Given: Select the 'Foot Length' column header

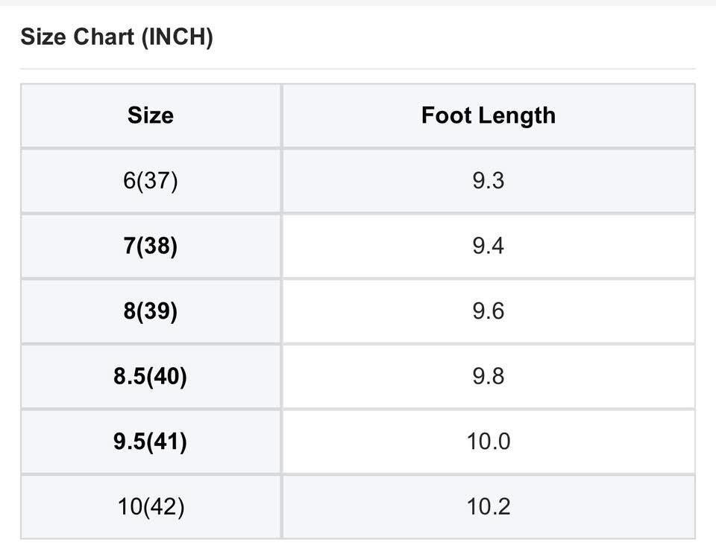Looking at the screenshot, I should tap(489, 115).
